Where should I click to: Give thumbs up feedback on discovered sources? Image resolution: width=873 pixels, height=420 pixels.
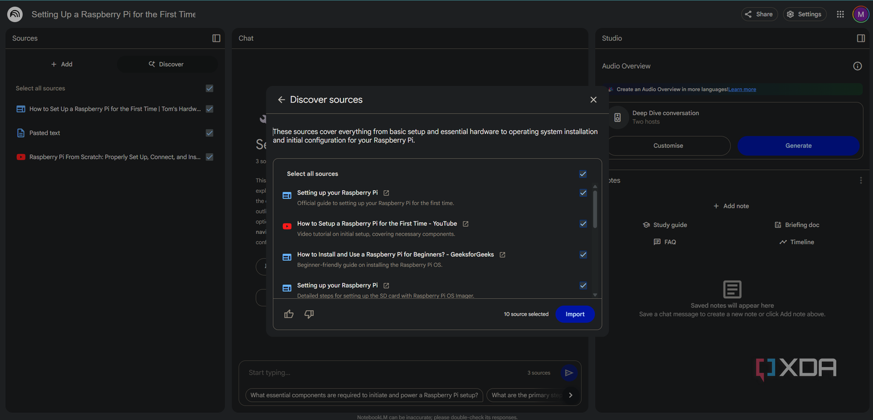coord(289,314)
